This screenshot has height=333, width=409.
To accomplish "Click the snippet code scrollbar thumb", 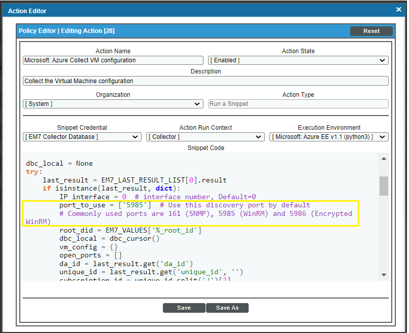I will tap(384, 186).
